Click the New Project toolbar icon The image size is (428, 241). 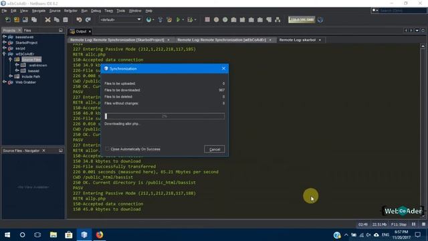17,19
